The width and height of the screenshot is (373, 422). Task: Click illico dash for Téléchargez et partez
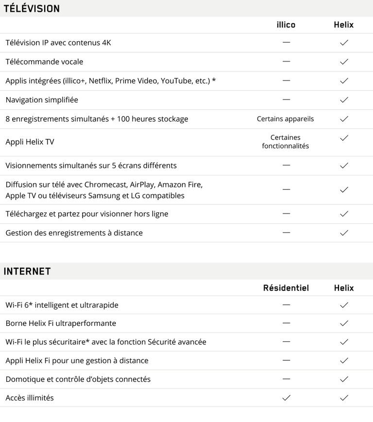click(286, 214)
